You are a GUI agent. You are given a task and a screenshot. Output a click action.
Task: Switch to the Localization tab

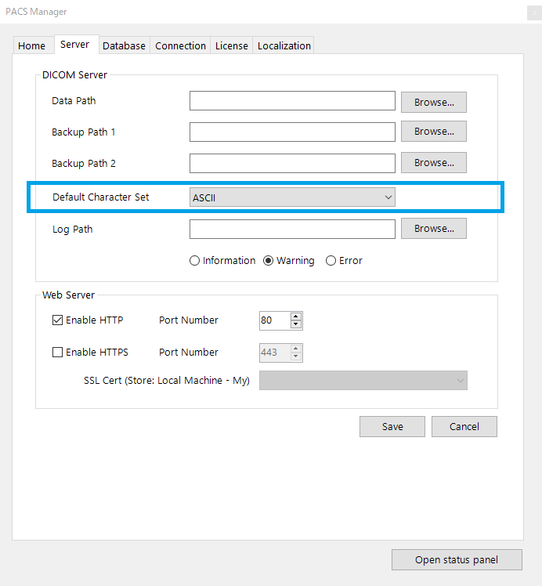point(284,45)
